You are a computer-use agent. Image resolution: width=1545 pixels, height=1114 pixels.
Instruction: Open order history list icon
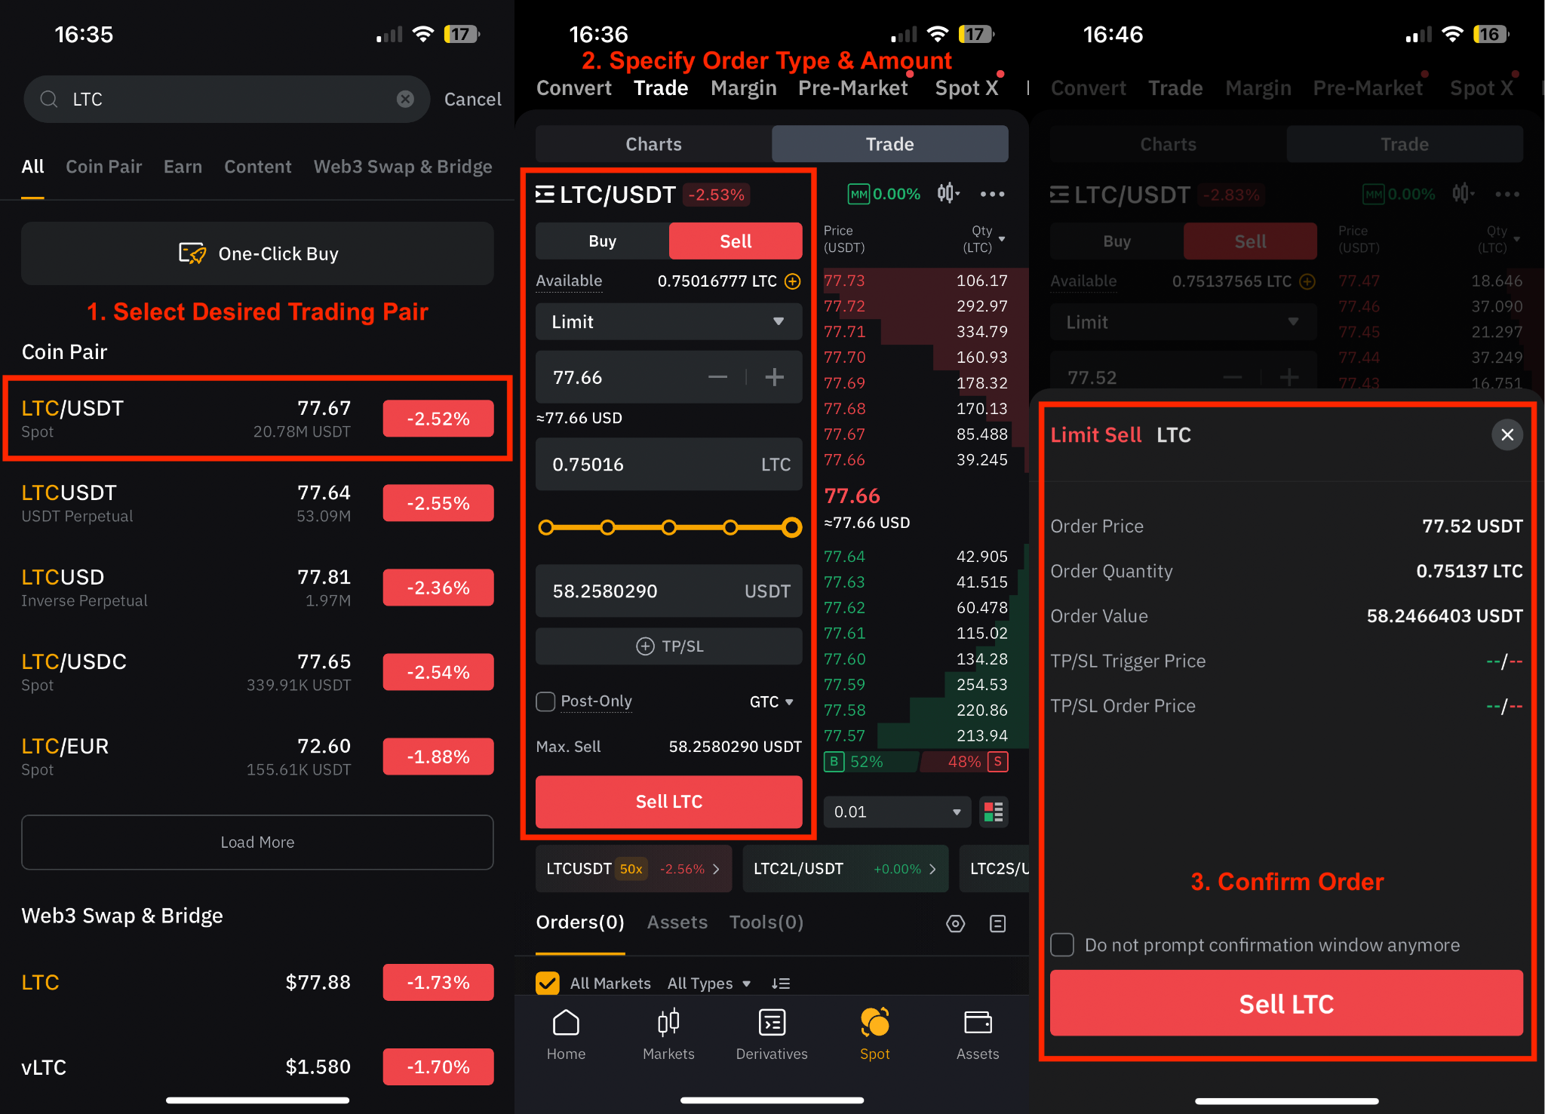pyautogui.click(x=997, y=923)
